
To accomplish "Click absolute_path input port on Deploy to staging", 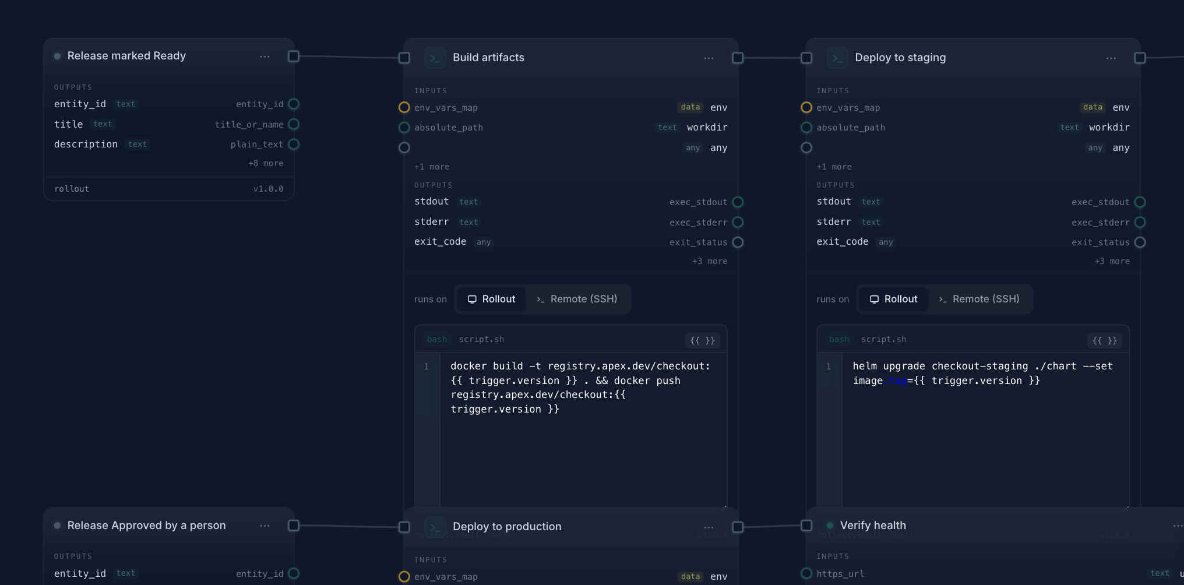I will (x=806, y=128).
